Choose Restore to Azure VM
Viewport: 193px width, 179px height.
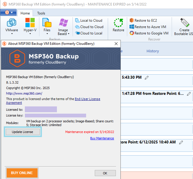coord(148,27)
